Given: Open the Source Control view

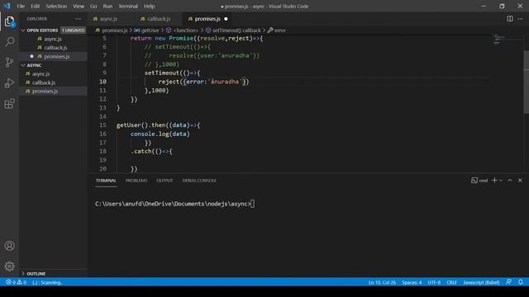Looking at the screenshot, I should (x=9, y=62).
